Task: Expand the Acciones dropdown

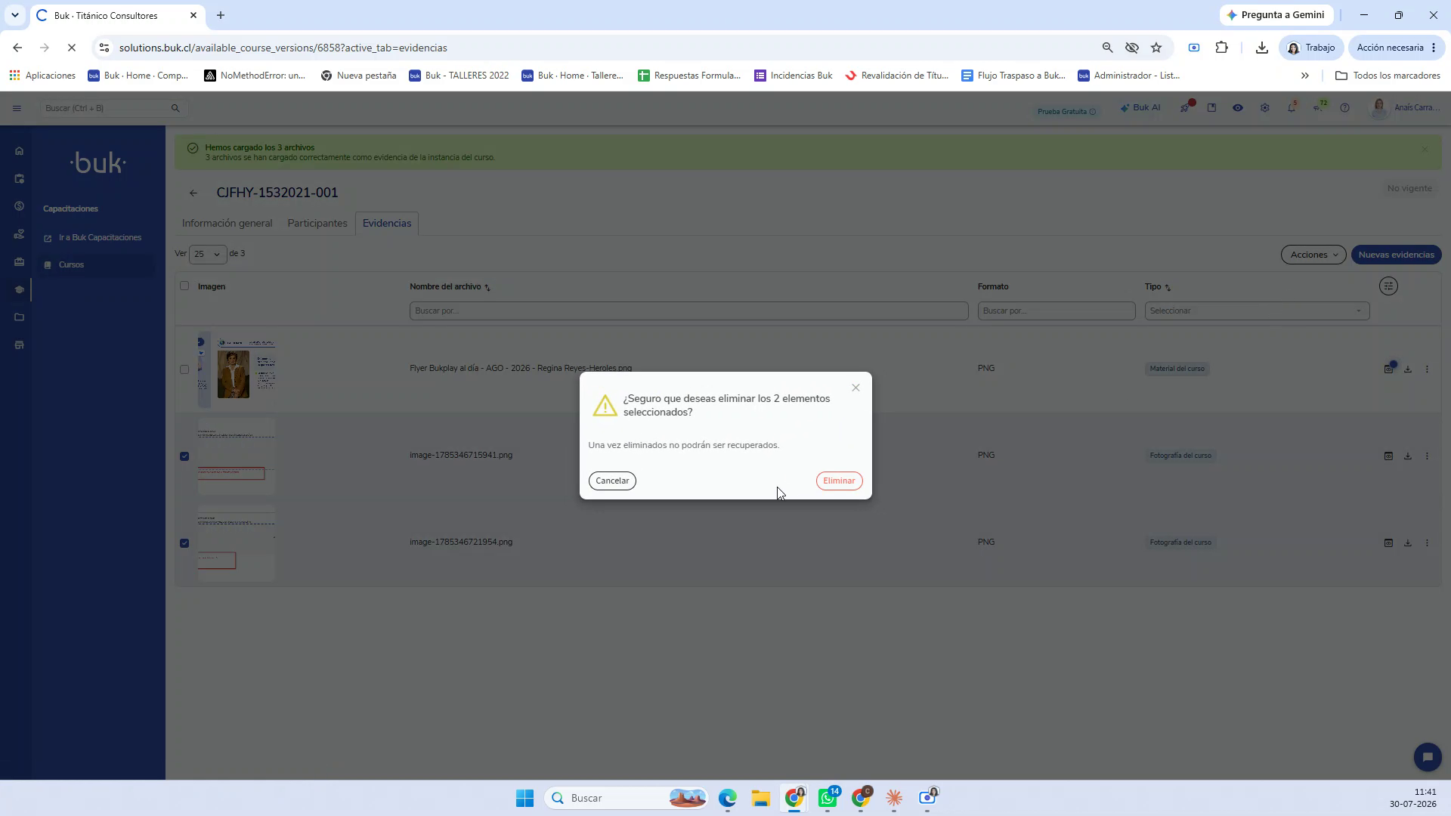Action: 1313,255
